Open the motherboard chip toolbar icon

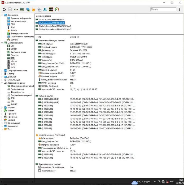pos(16,9)
